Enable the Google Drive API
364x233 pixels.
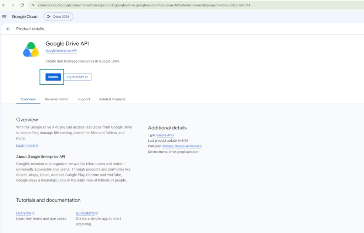(x=53, y=77)
